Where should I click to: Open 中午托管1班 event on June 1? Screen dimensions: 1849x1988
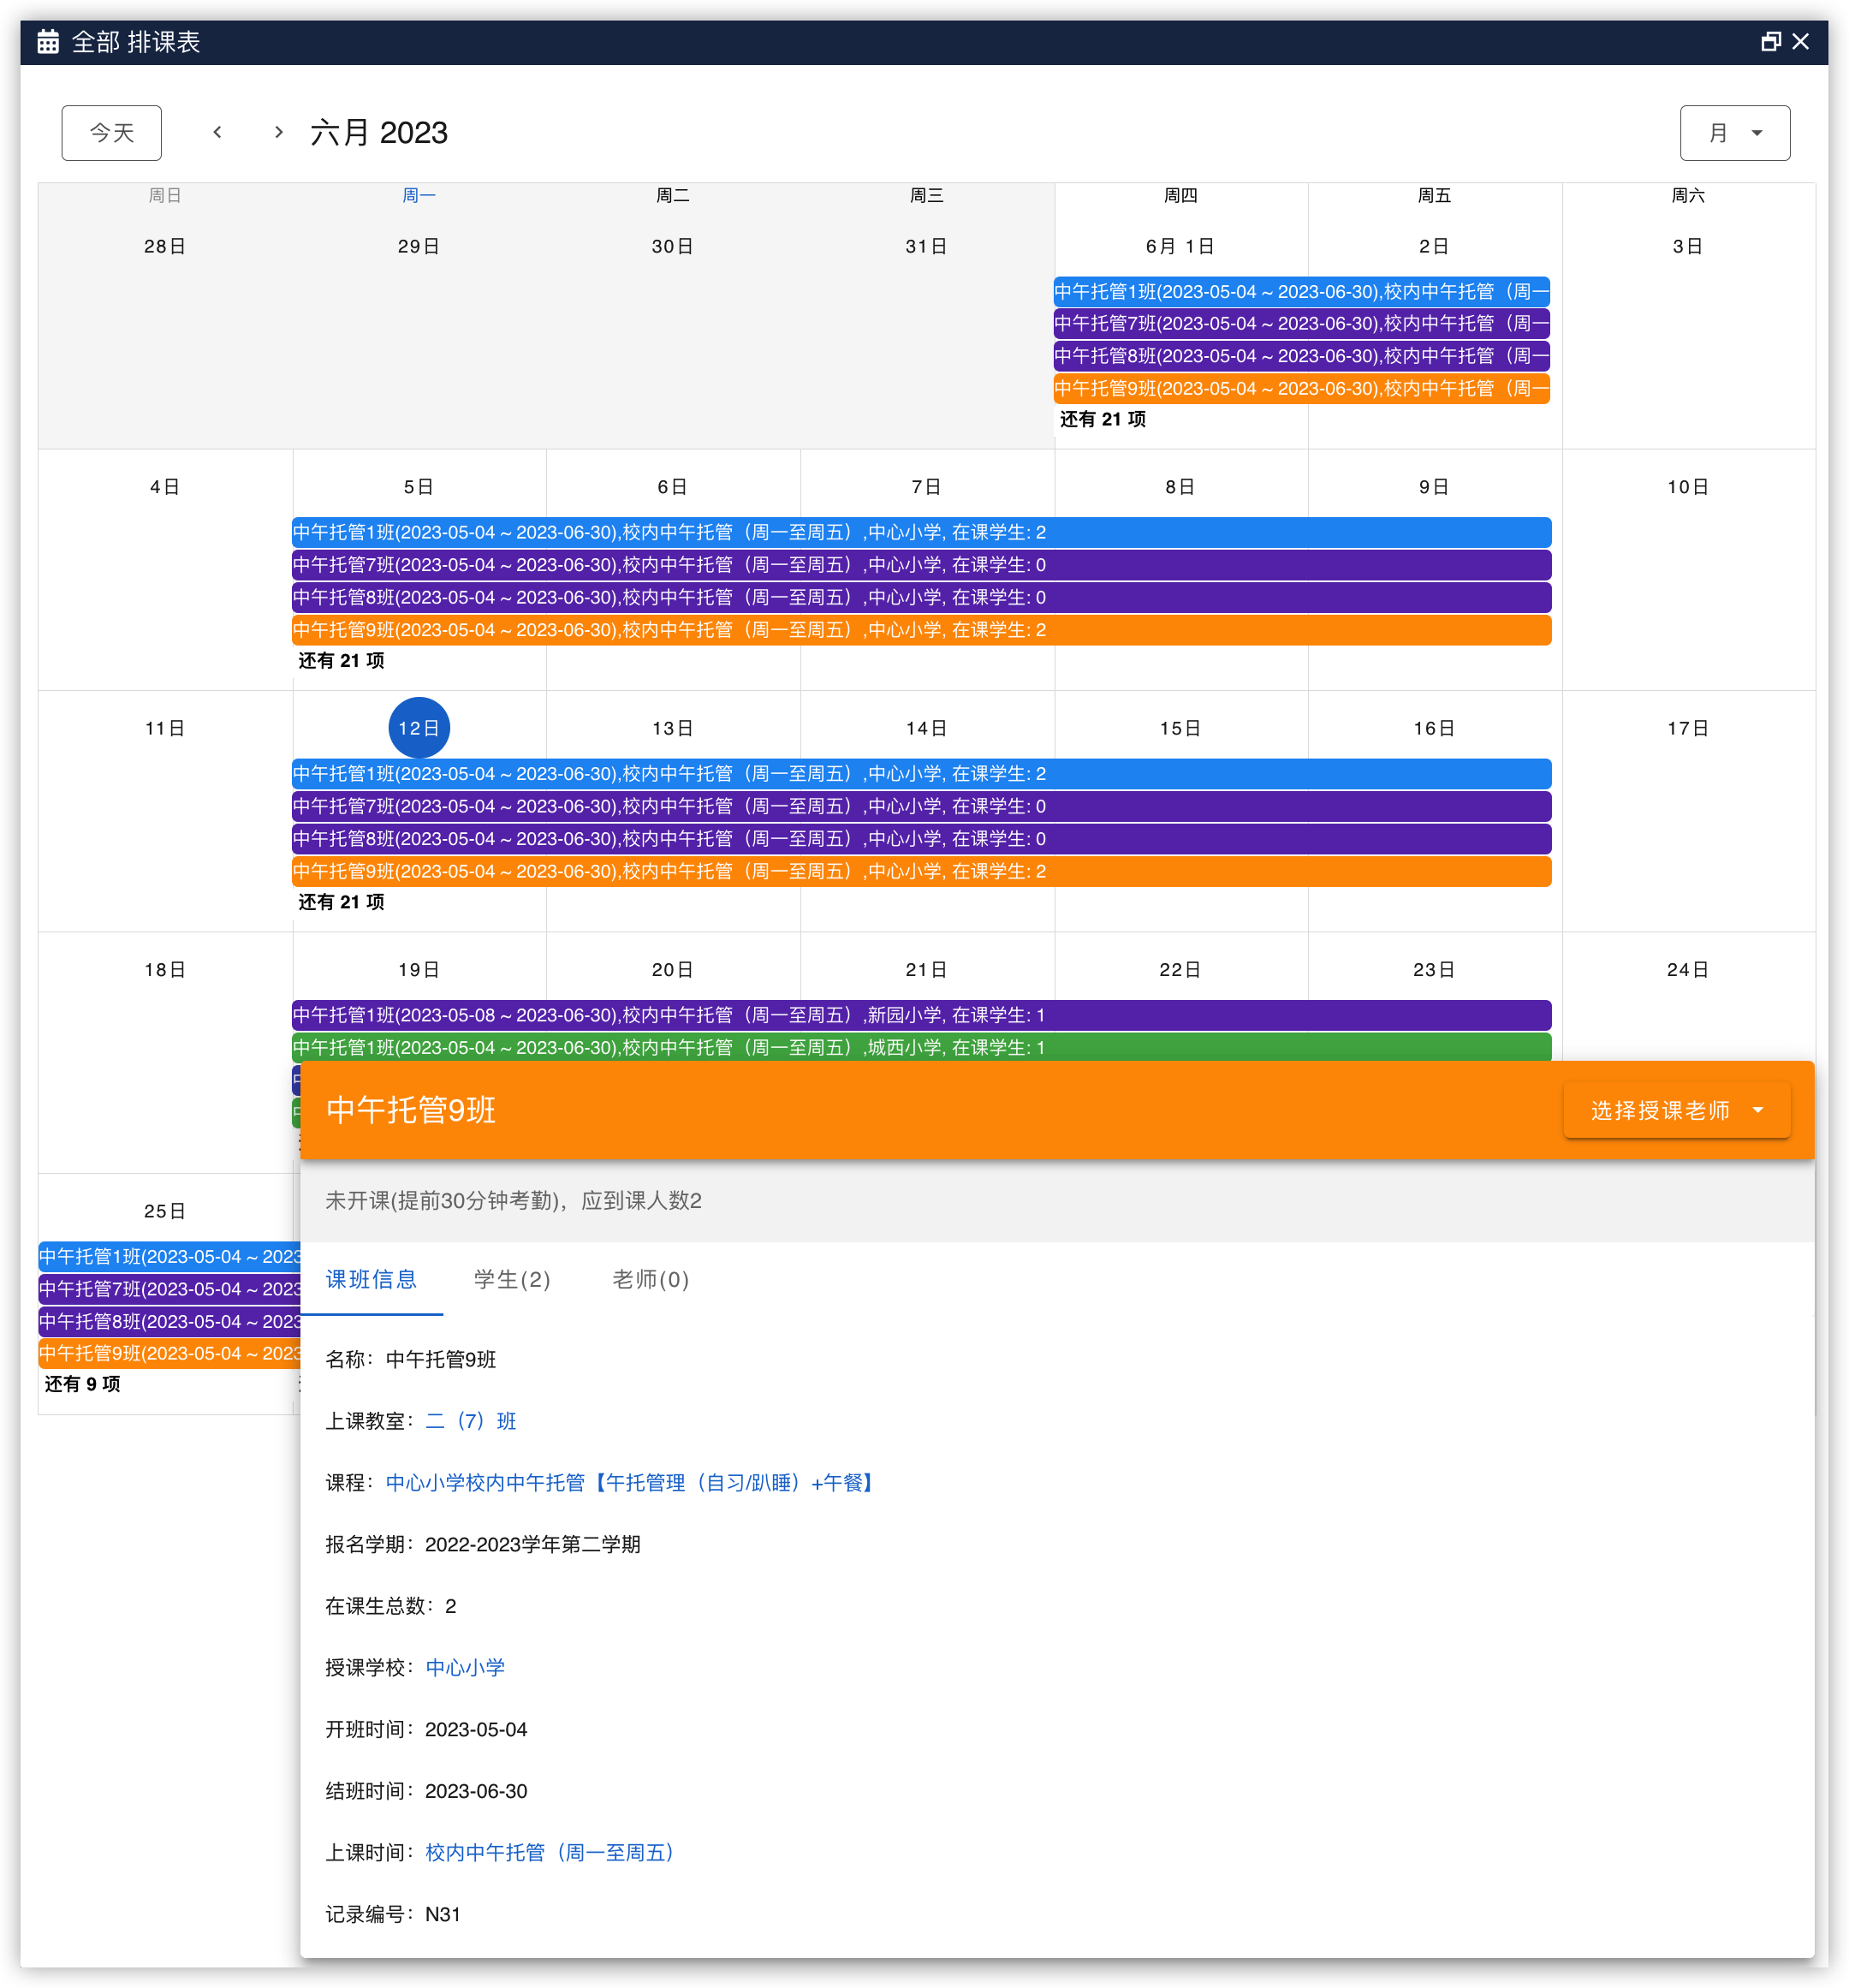(x=1301, y=291)
